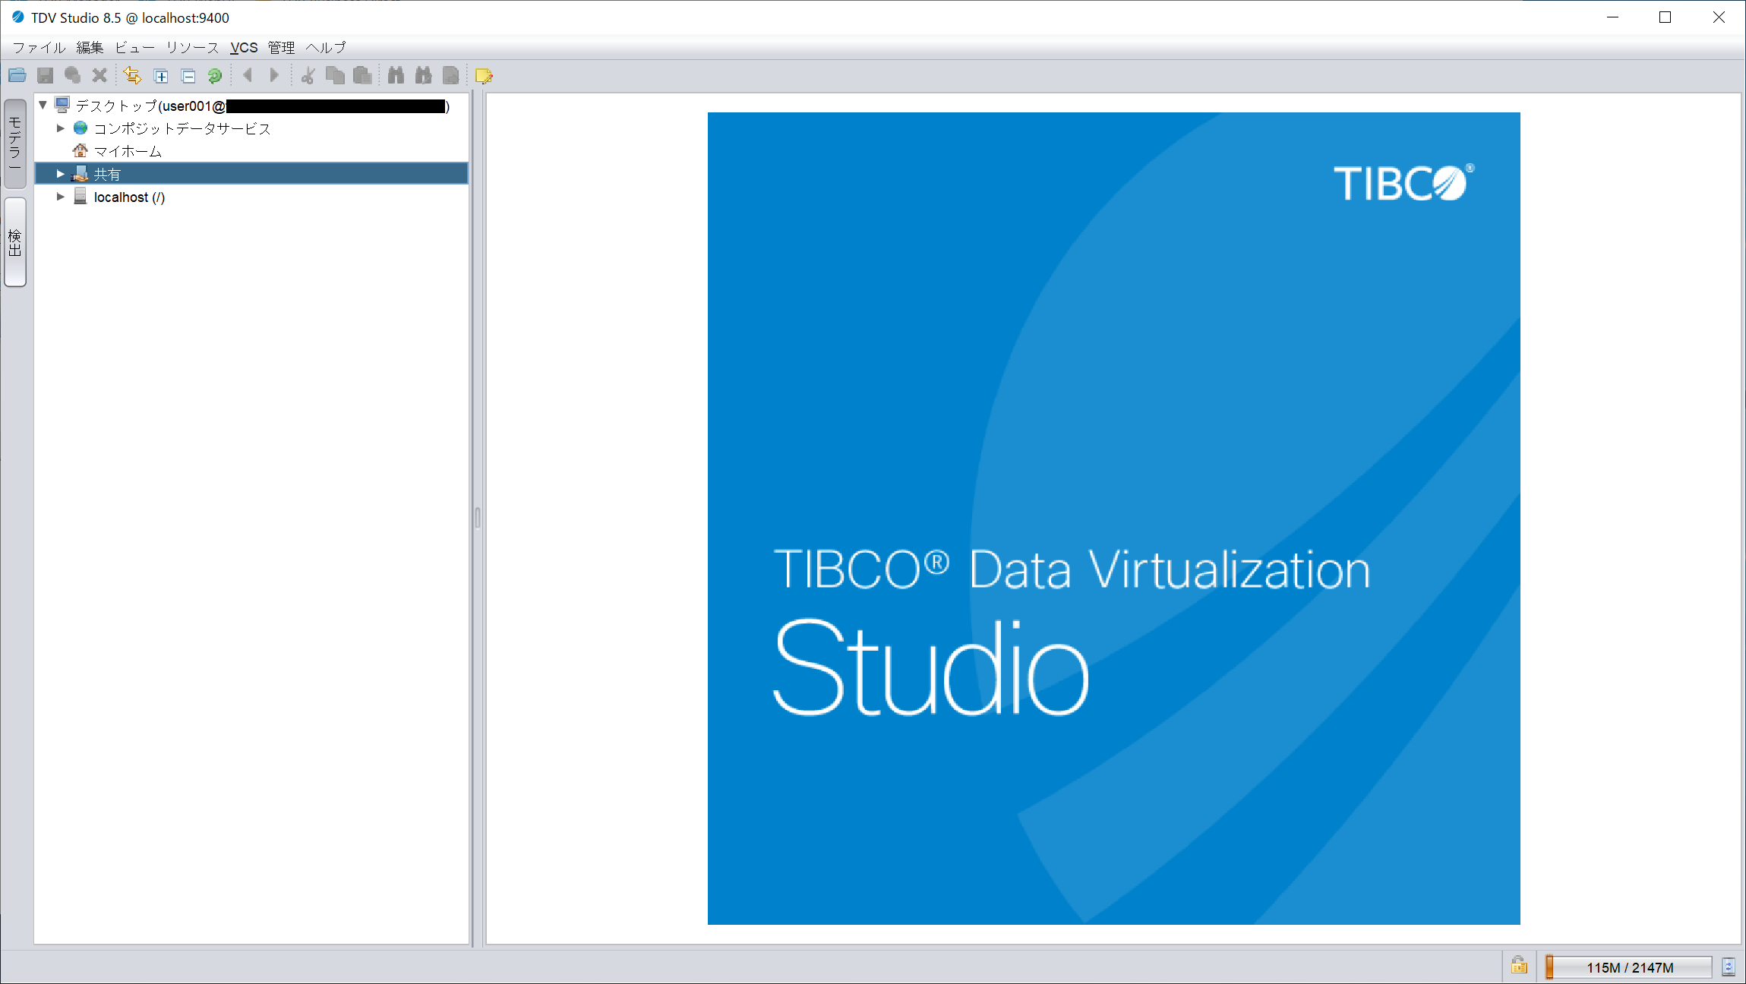Select the localhost (/) tree row
1746x984 pixels.
pyautogui.click(x=252, y=197)
